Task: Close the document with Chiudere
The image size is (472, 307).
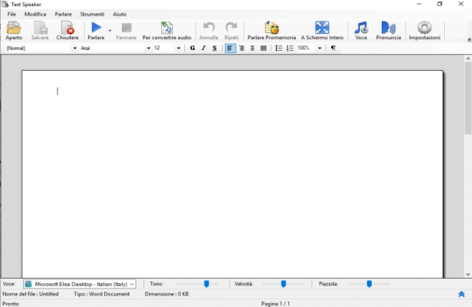Action: (x=67, y=30)
